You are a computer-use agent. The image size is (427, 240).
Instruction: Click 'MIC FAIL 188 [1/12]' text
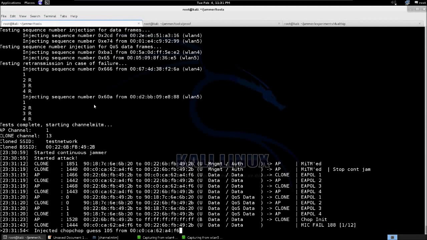[328, 225]
